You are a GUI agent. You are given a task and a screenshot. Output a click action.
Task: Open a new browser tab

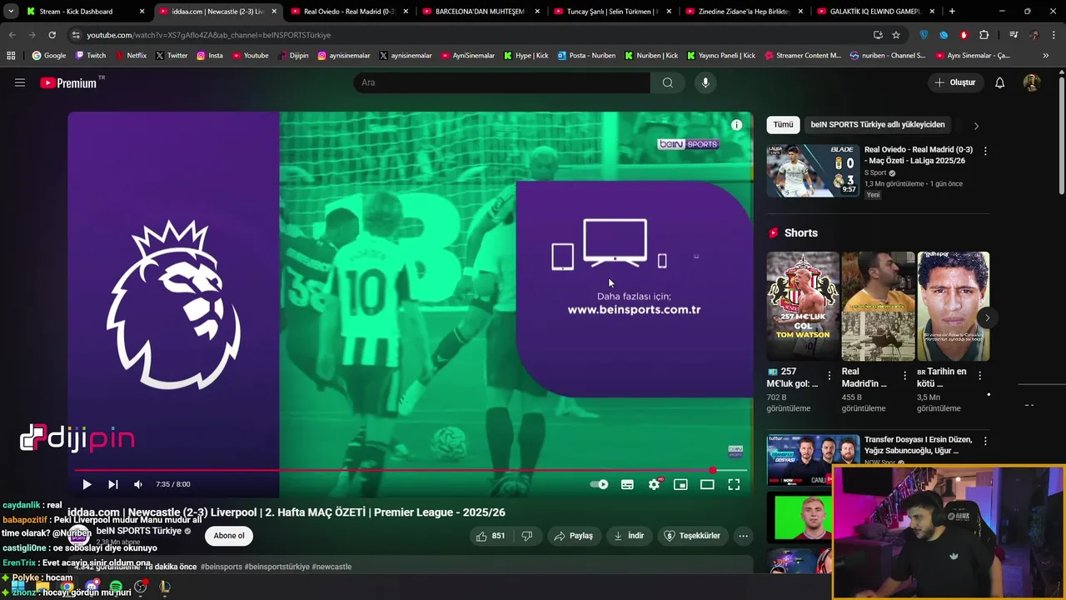(952, 12)
